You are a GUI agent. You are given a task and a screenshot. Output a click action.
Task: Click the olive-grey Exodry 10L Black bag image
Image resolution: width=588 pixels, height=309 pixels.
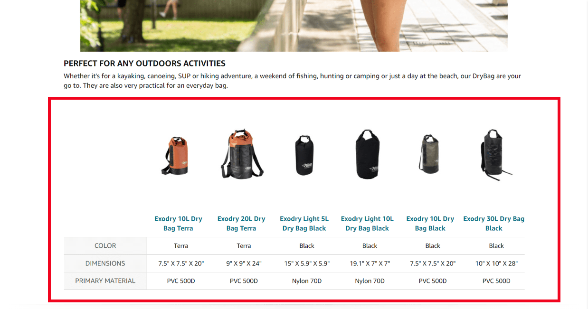(430, 154)
